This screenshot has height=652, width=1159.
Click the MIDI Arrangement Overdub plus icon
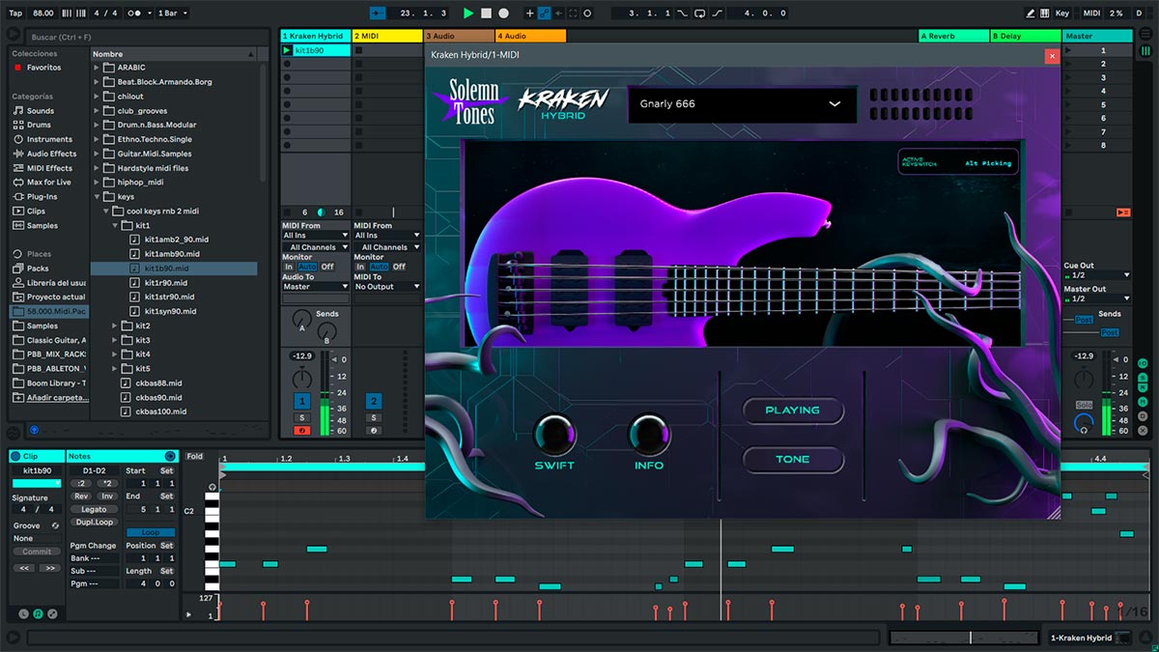(x=529, y=14)
